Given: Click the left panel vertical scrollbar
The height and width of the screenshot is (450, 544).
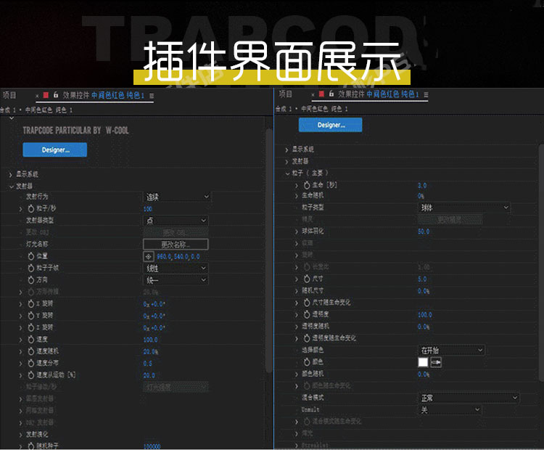Looking at the screenshot, I should tap(269, 250).
